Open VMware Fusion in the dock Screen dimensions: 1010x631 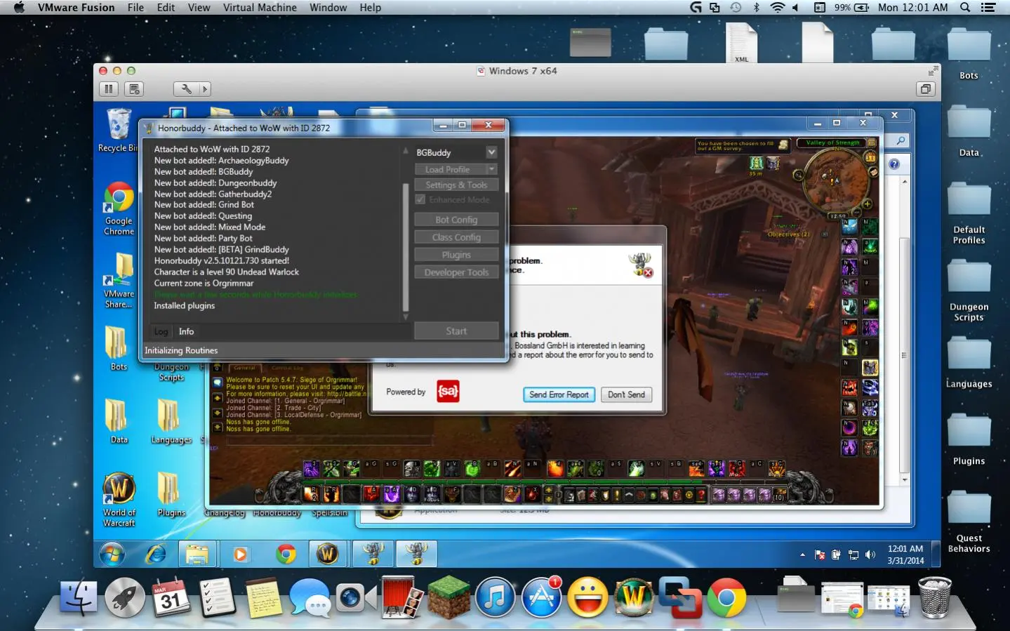(x=679, y=597)
